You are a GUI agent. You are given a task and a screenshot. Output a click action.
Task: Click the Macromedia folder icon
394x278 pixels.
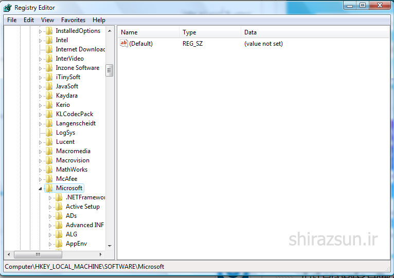tap(49, 151)
